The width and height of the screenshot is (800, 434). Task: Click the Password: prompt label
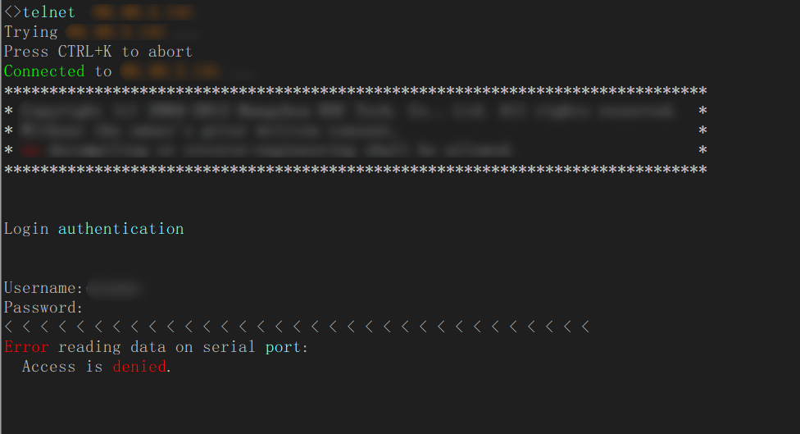click(x=44, y=308)
